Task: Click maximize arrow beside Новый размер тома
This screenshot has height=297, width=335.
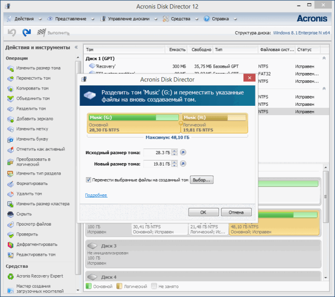Action: coord(183,164)
